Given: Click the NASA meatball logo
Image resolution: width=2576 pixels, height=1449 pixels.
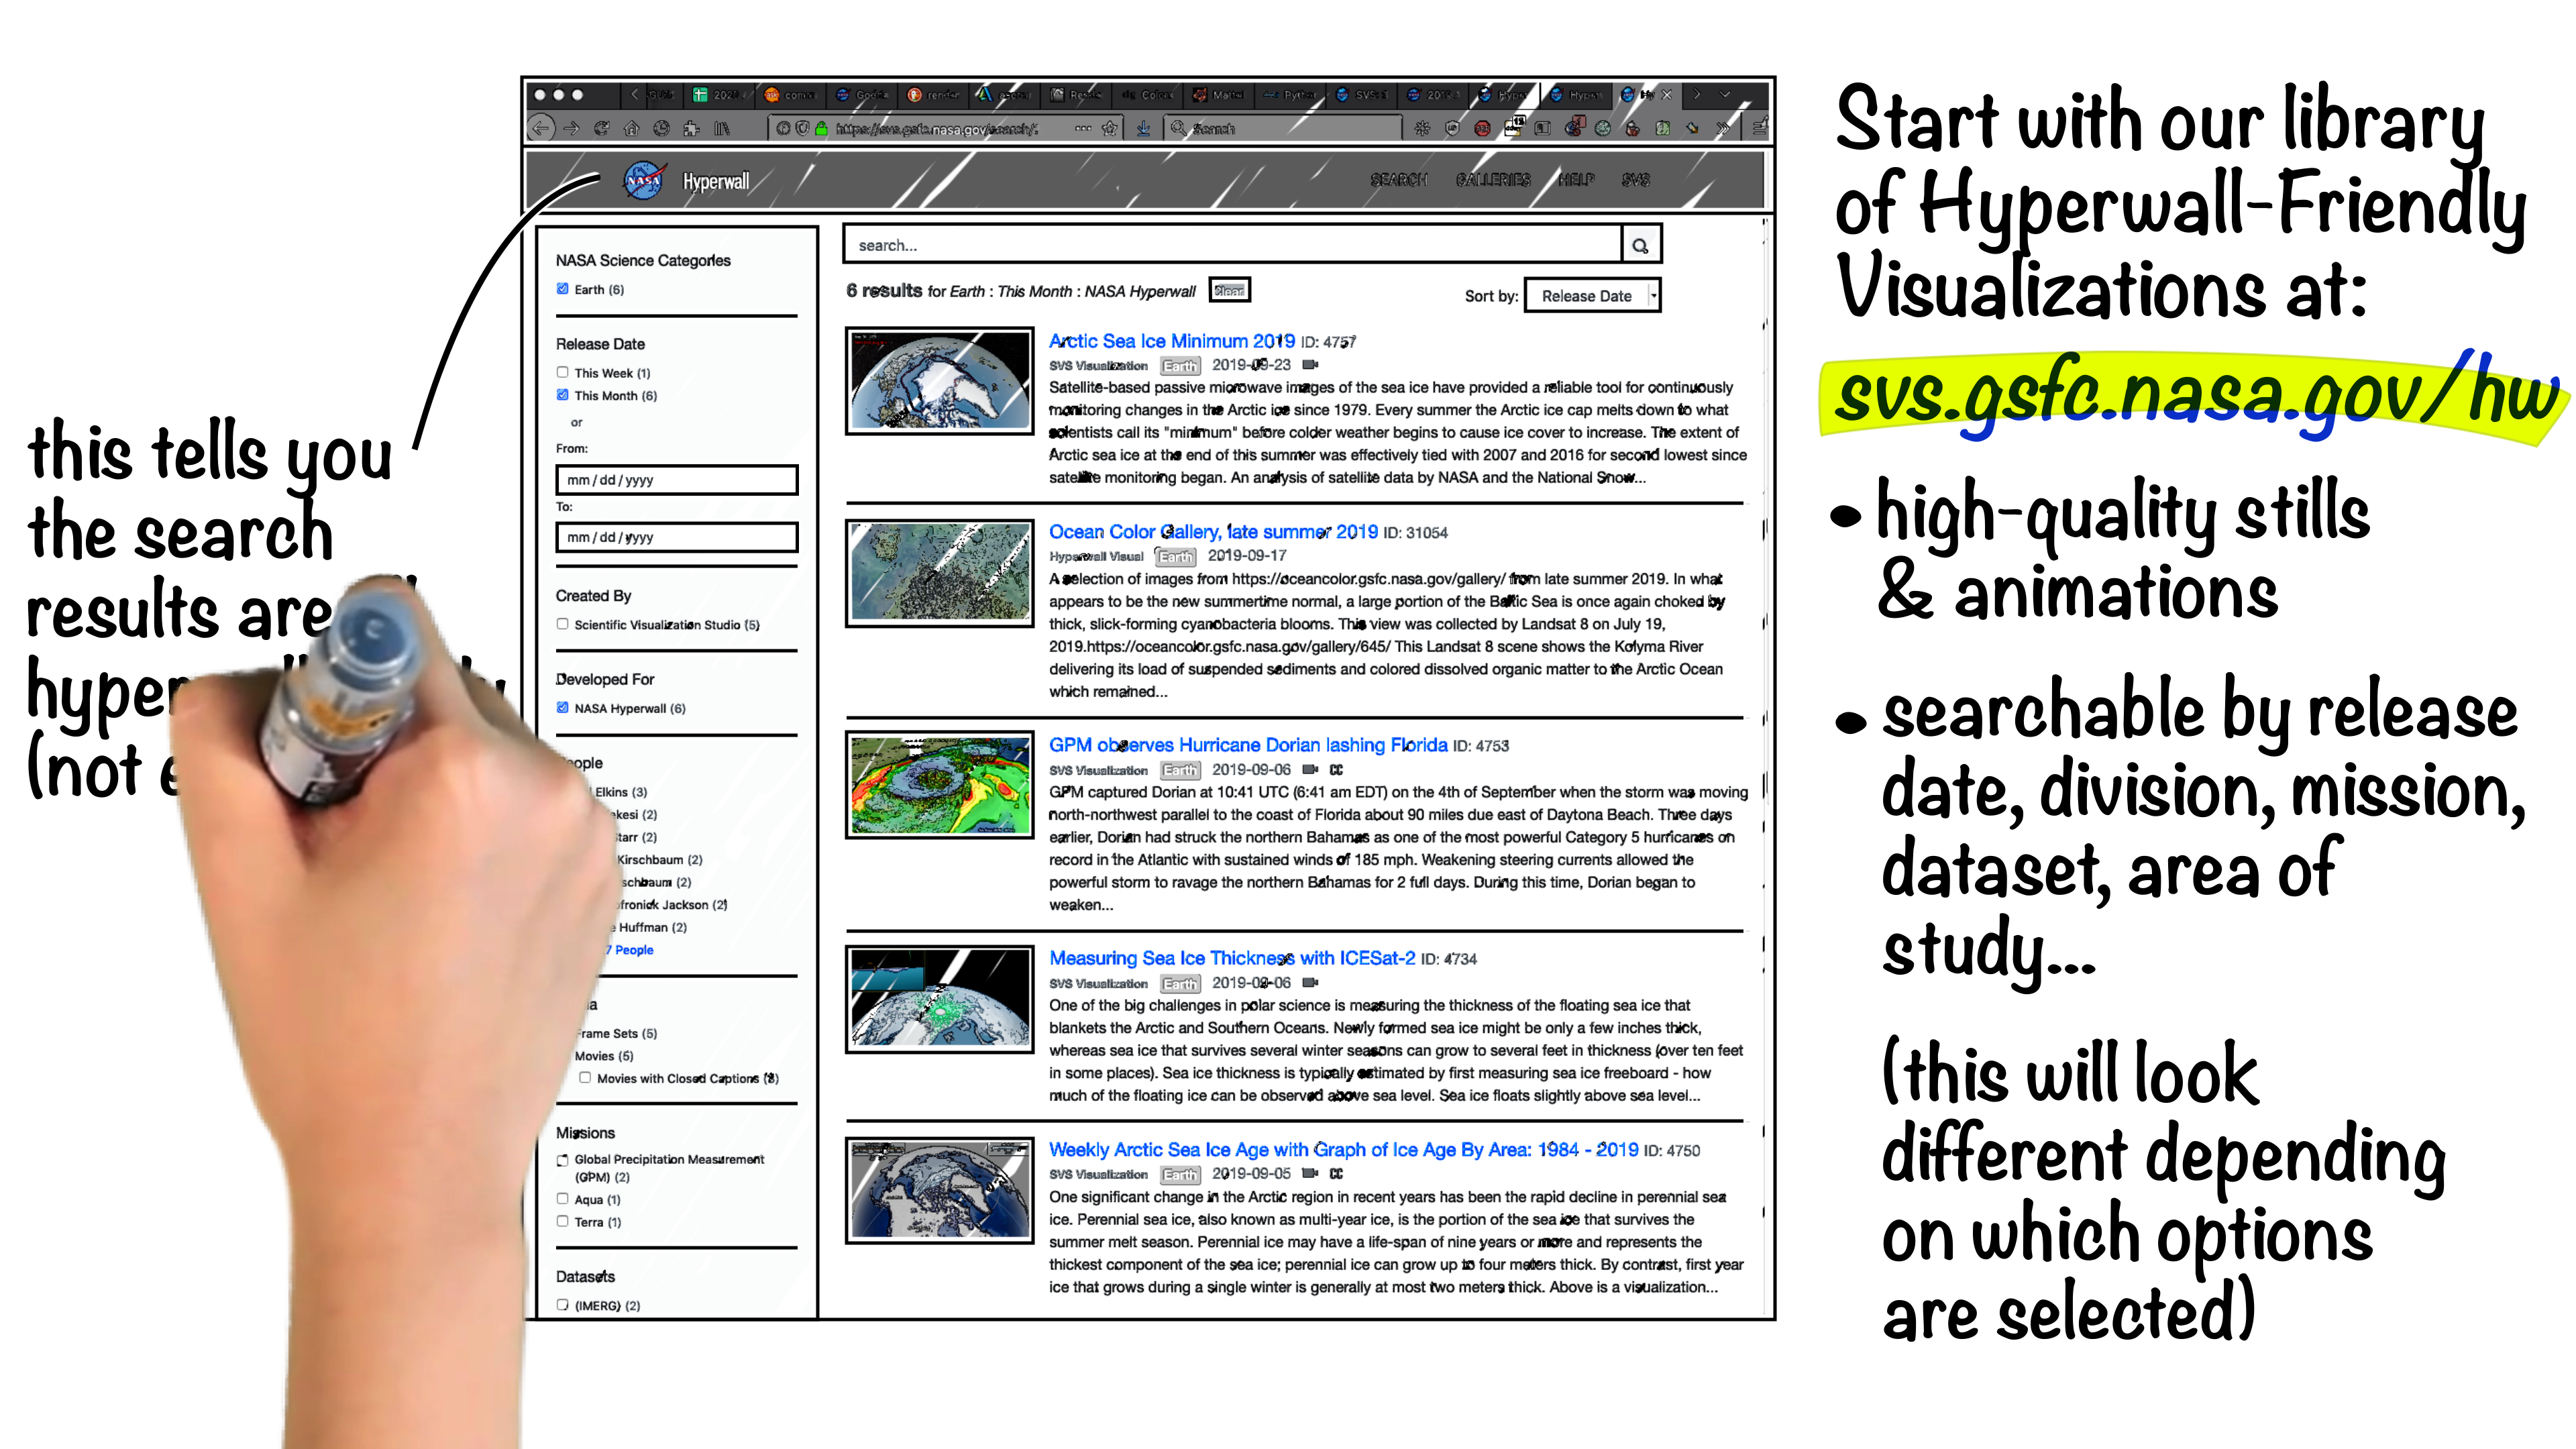Looking at the screenshot, I should 644,180.
